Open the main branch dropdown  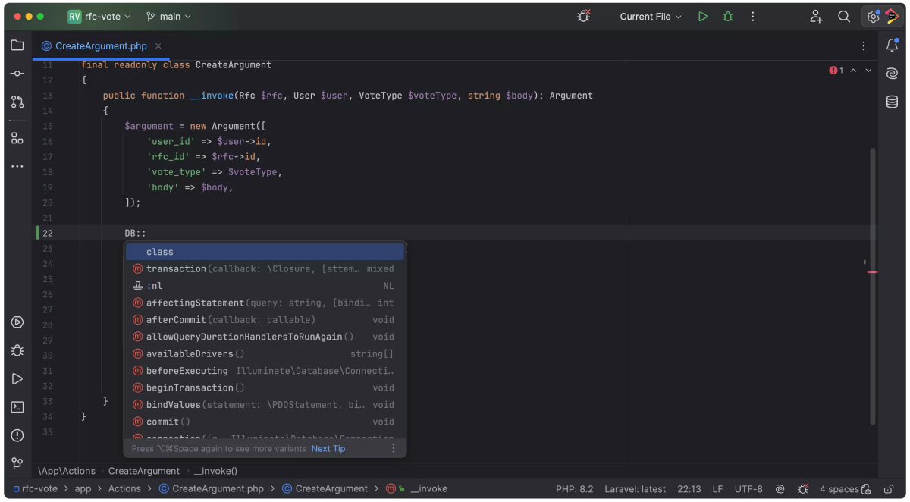pyautogui.click(x=168, y=16)
